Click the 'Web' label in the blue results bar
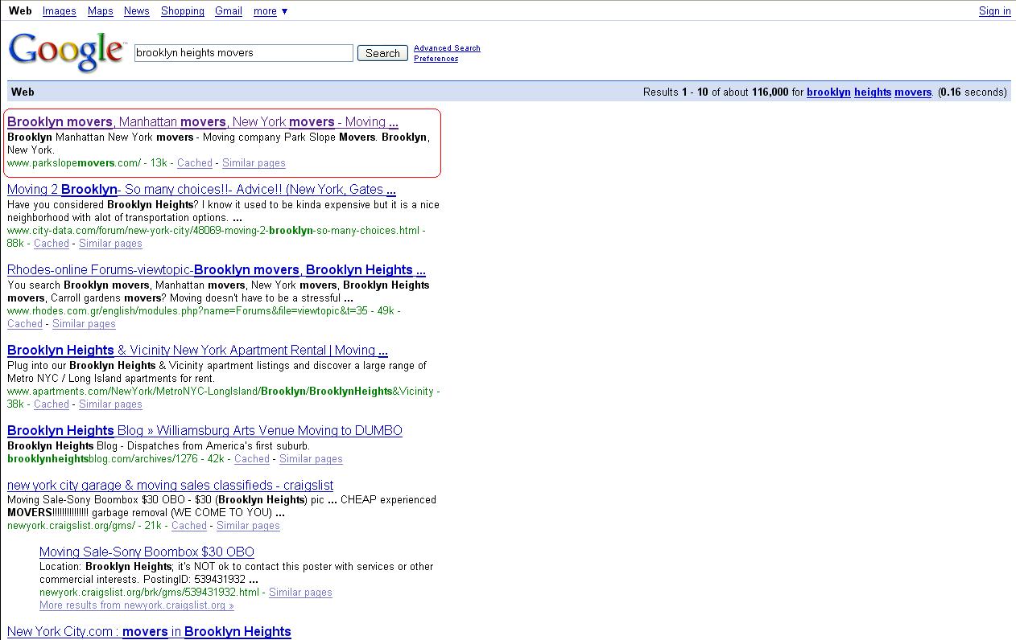Image resolution: width=1016 pixels, height=640 pixels. pyautogui.click(x=23, y=92)
